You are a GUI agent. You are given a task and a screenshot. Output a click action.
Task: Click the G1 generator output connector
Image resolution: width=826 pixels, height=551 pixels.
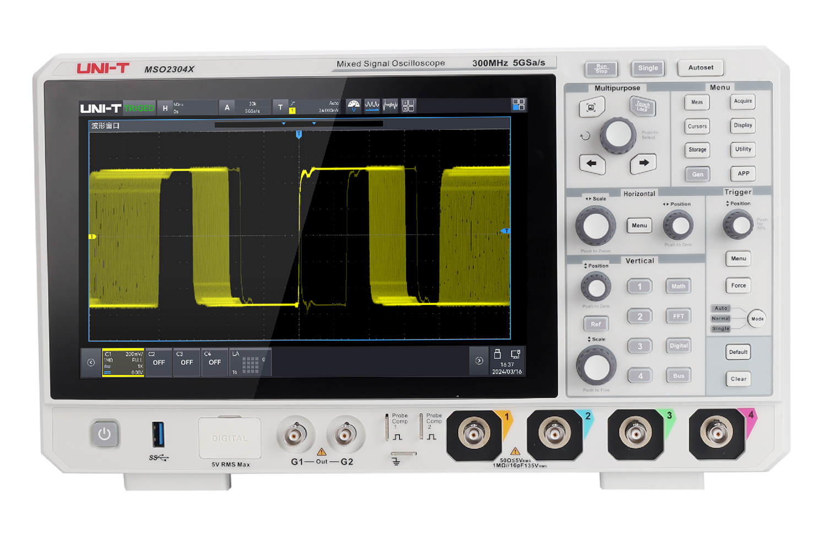295,435
